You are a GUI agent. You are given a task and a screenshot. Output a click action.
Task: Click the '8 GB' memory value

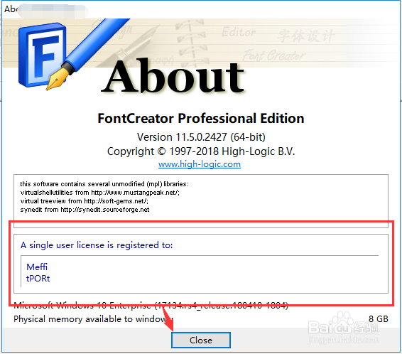pyautogui.click(x=379, y=319)
